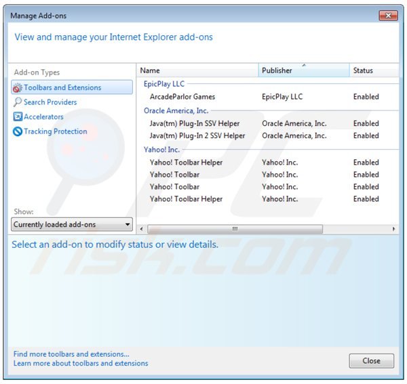This screenshot has width=407, height=384.
Task: Click Enabled status of Java(tm) Plug-In 2 SSV Helper
Action: 366,135
